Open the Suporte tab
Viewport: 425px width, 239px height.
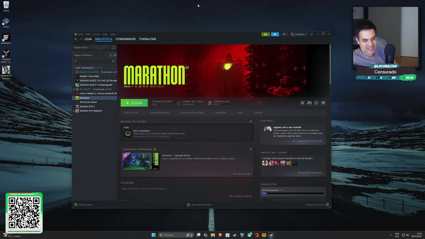pos(258,113)
